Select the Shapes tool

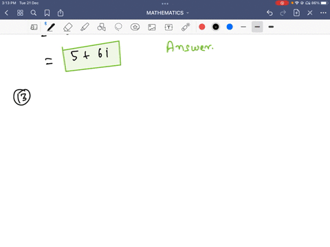101,27
